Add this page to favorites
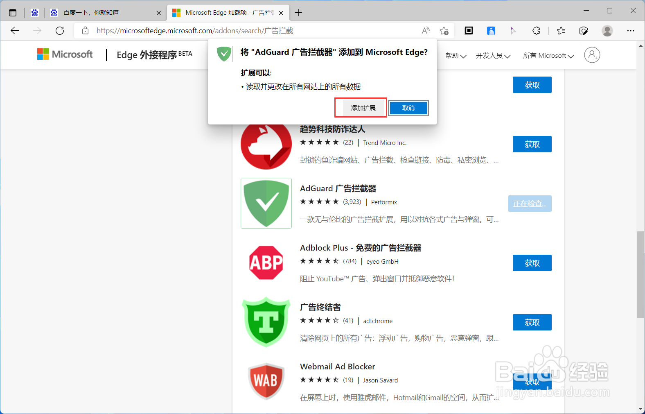Viewport: 645px width, 414px height. tap(444, 31)
